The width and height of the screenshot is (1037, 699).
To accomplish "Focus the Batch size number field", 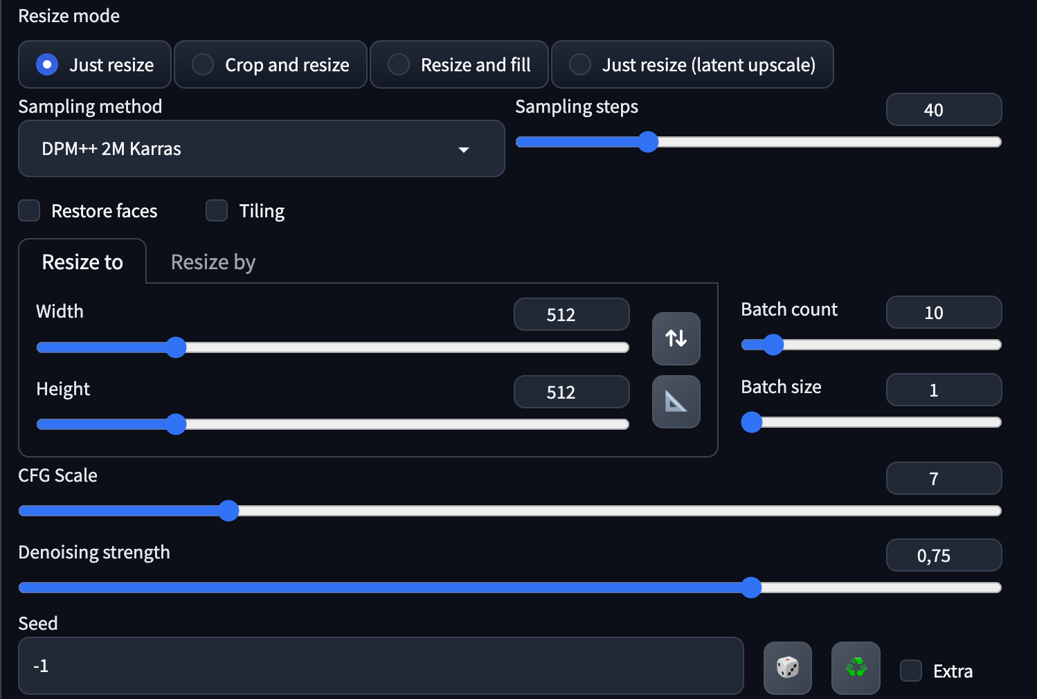I will (944, 390).
